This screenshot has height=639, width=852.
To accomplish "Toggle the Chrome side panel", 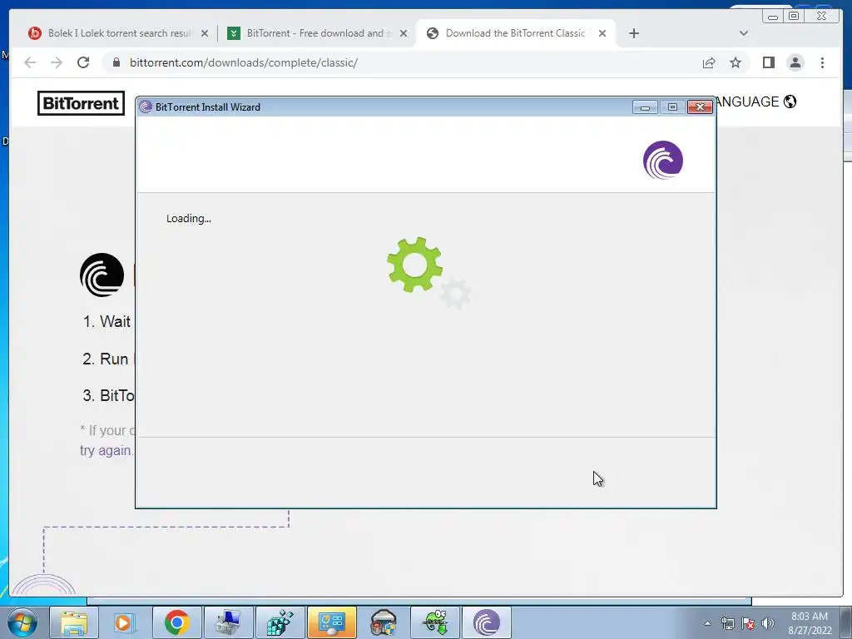I will tap(768, 62).
